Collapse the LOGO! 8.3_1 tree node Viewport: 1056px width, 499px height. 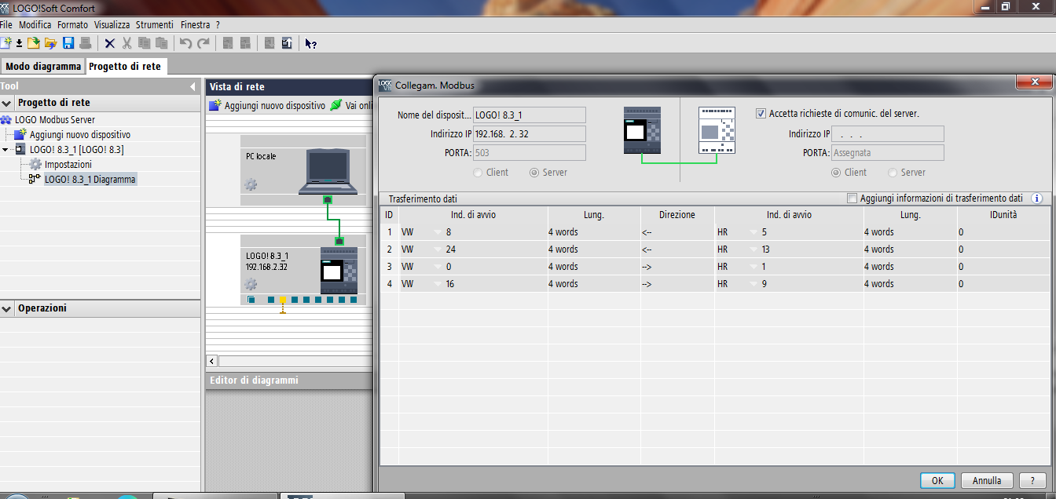coord(6,150)
